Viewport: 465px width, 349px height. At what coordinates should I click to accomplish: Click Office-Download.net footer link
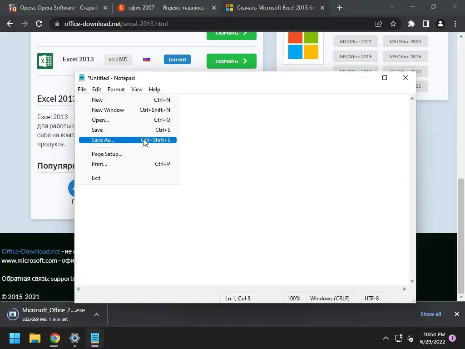[x=31, y=251]
